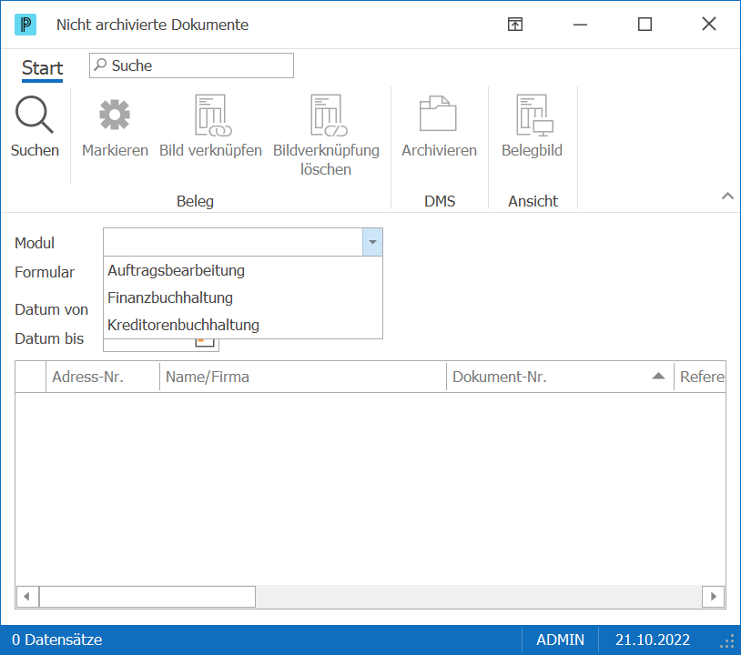Viewport: 741px width, 655px height.
Task: Pick Kreditorenbuchhaltung from the Modul list
Action: pos(242,326)
